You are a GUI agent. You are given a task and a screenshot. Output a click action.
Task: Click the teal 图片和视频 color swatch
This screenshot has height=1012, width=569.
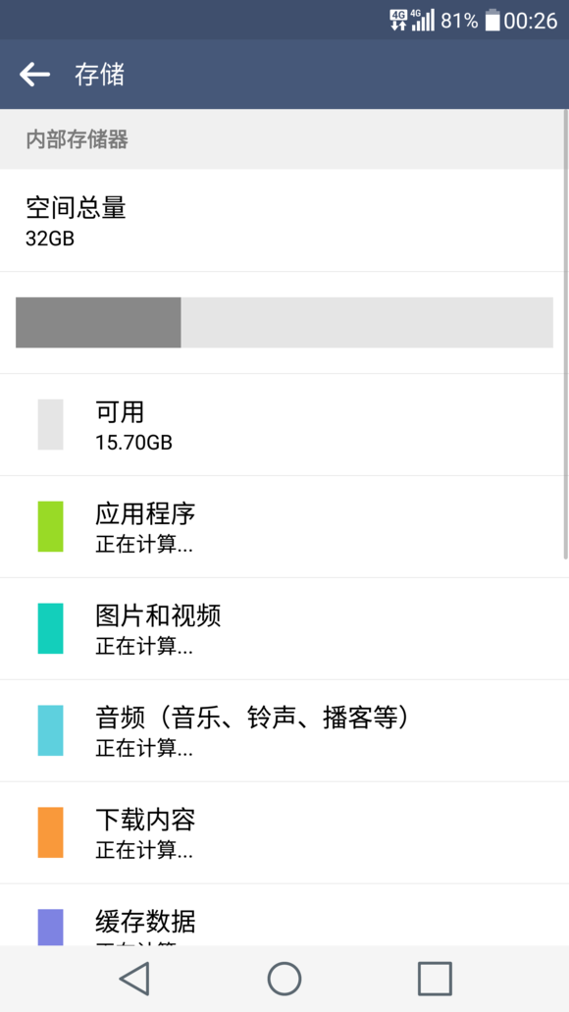click(50, 628)
